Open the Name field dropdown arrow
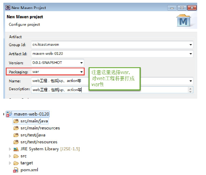The width and height of the screenshot is (206, 175). click(191, 81)
